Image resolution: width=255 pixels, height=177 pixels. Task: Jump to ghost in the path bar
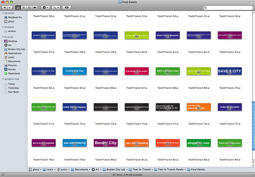tap(34, 170)
